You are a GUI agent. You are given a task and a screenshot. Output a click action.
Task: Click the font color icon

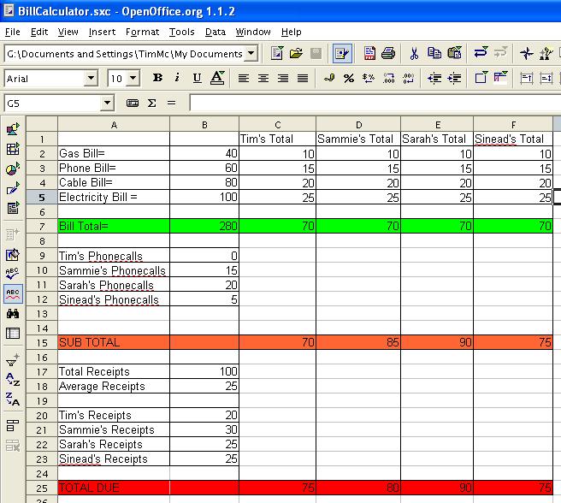click(217, 78)
